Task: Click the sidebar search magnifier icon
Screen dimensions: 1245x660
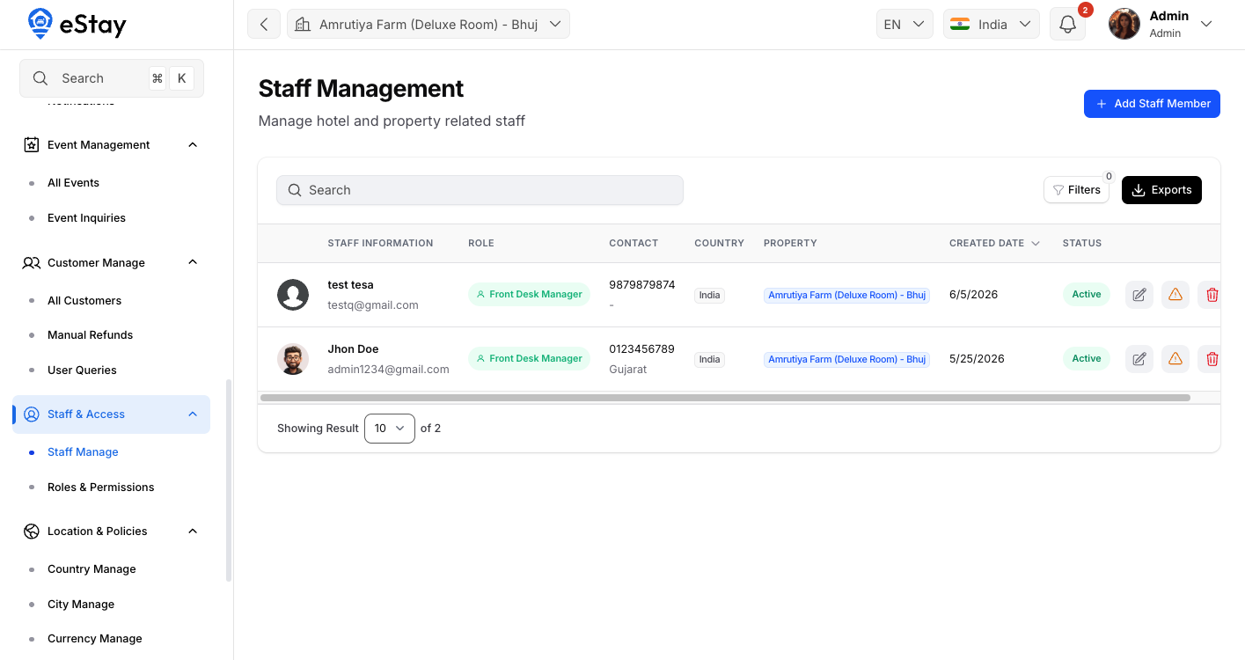Action: pos(40,78)
